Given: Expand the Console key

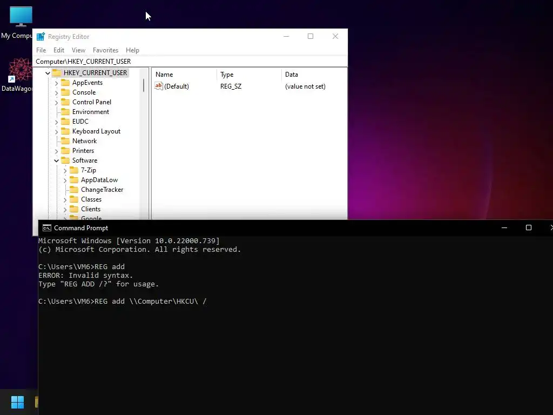Looking at the screenshot, I should (x=56, y=93).
